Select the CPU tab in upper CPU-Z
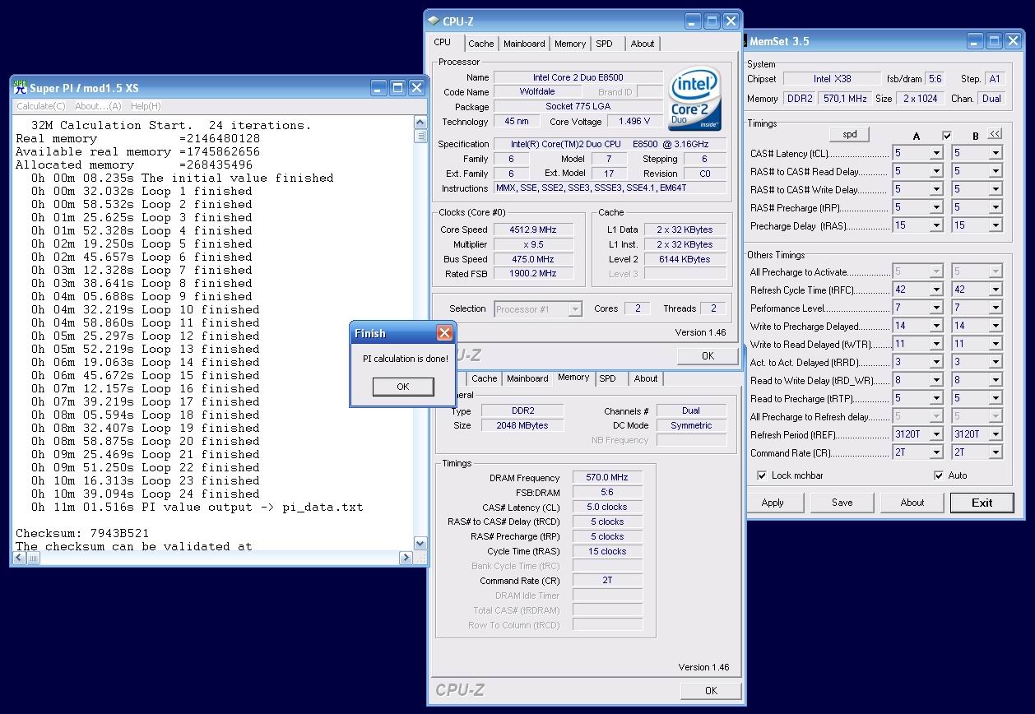 coord(443,42)
